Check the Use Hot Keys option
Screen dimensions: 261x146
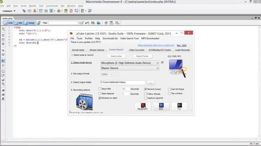pyautogui.click(x=169, y=89)
